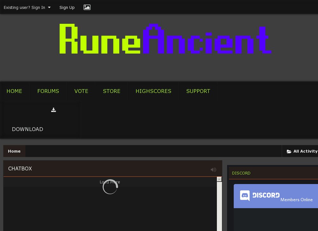View All Activity on the right
This screenshot has width=318, height=231.
point(306,151)
